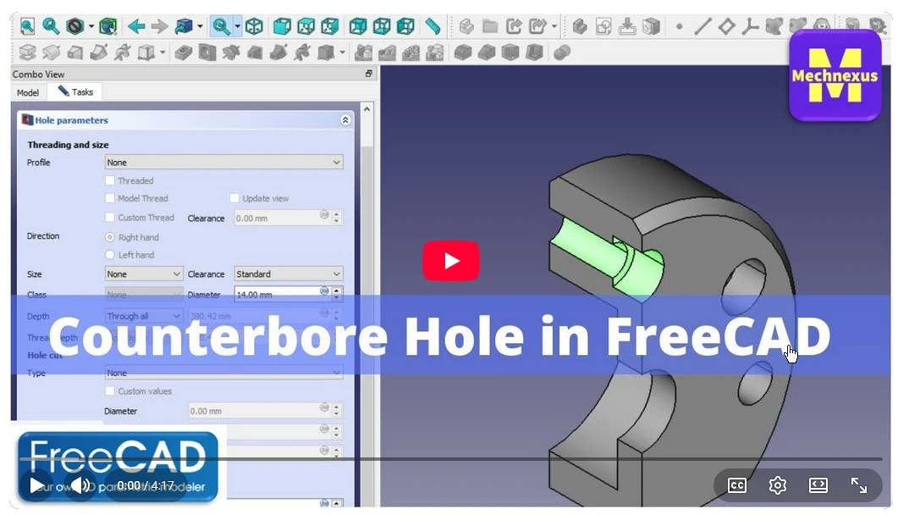Enable the Model Thread checkbox
The width and height of the screenshot is (898, 515).
tap(110, 198)
